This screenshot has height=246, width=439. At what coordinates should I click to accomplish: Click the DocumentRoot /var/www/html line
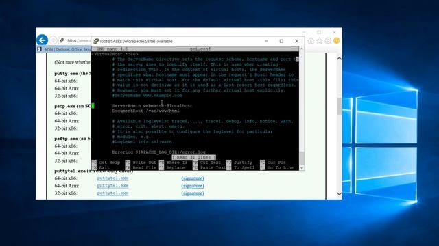coord(145,111)
